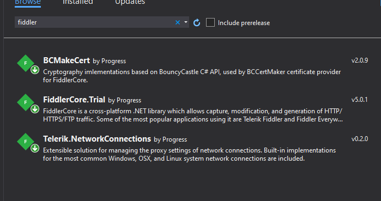Refresh the package search results

point(197,22)
